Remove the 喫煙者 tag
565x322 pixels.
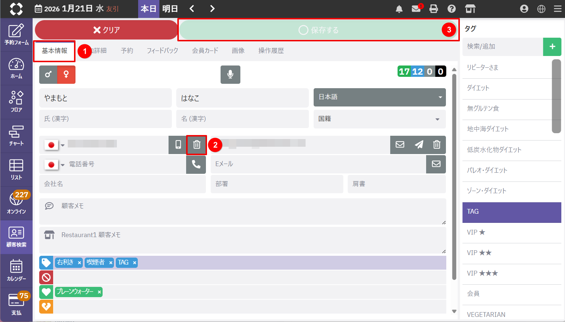[111, 263]
